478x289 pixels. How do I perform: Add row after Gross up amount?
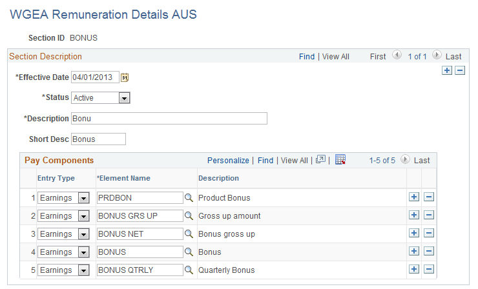point(414,215)
